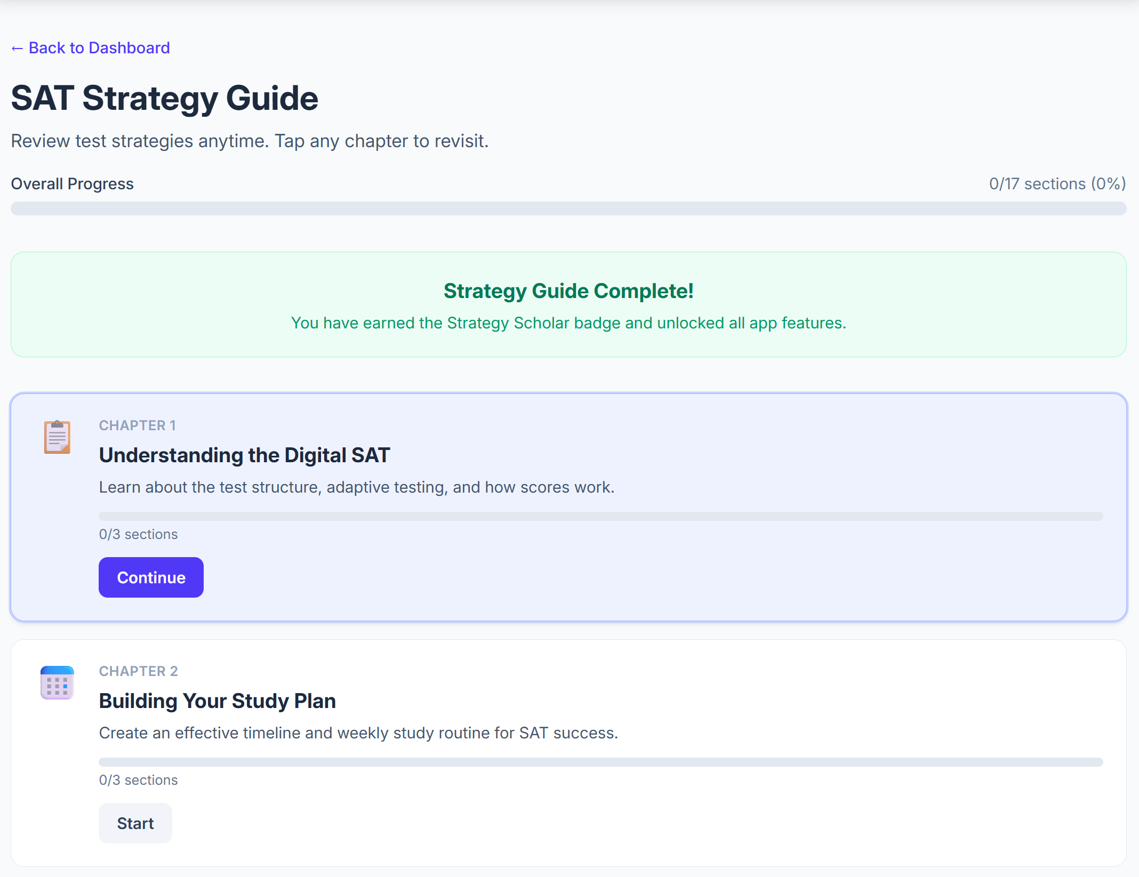Go back via Back to Dashboard link

point(91,48)
